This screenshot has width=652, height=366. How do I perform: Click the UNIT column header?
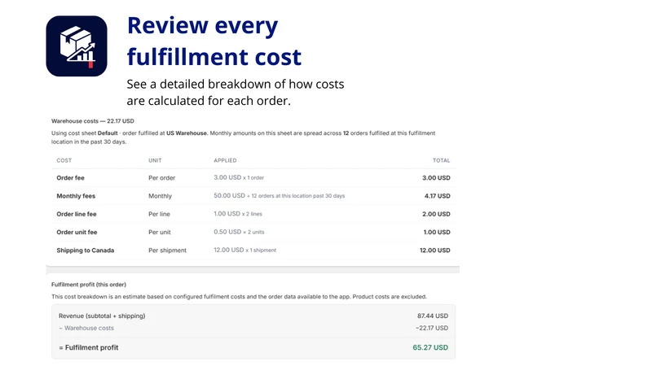[155, 160]
